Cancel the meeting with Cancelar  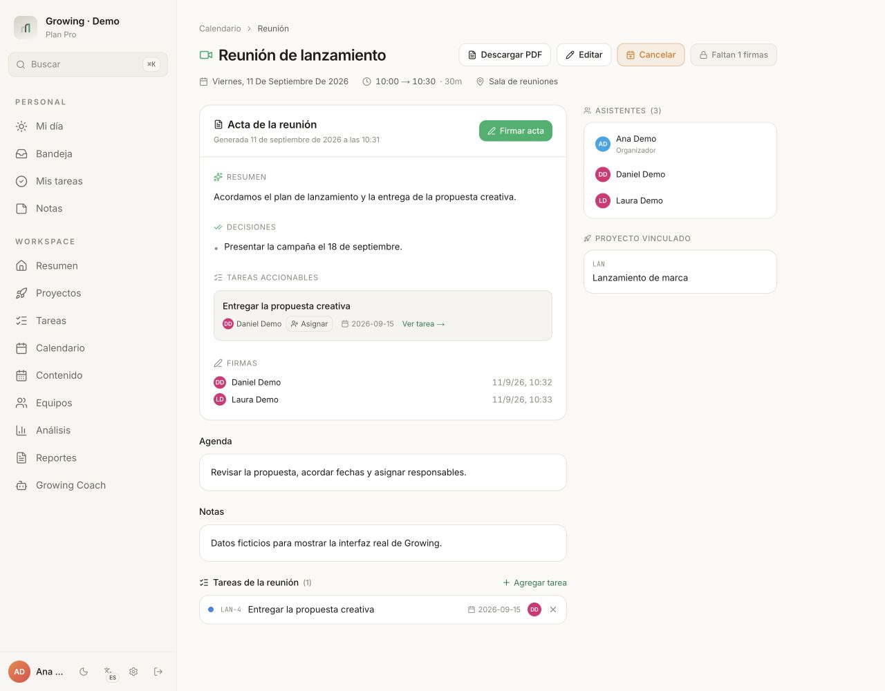(x=651, y=55)
